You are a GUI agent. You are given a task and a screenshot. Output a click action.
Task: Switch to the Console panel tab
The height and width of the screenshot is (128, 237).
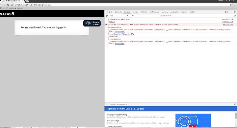127,12
